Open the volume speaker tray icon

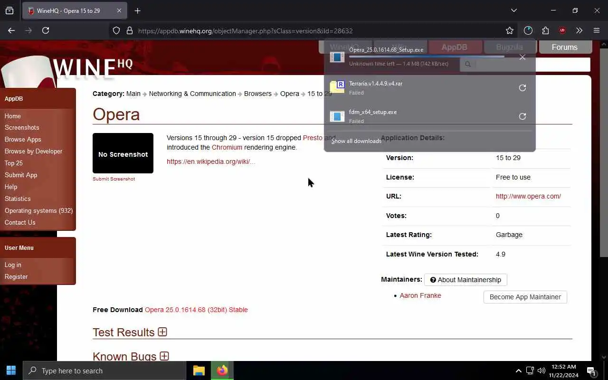[x=541, y=370]
